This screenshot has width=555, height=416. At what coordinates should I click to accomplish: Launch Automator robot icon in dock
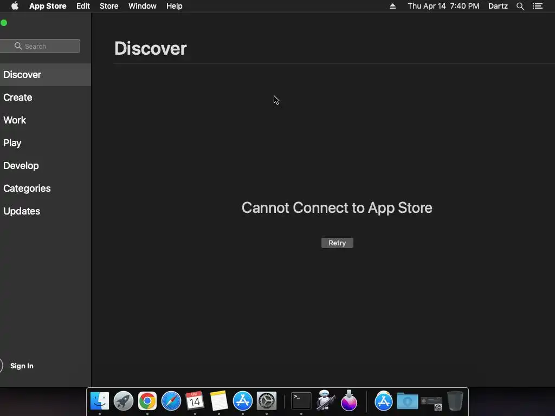[x=325, y=400]
